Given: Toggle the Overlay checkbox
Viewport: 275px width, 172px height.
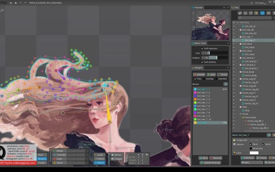Looking at the screenshot, I should point(204,79).
